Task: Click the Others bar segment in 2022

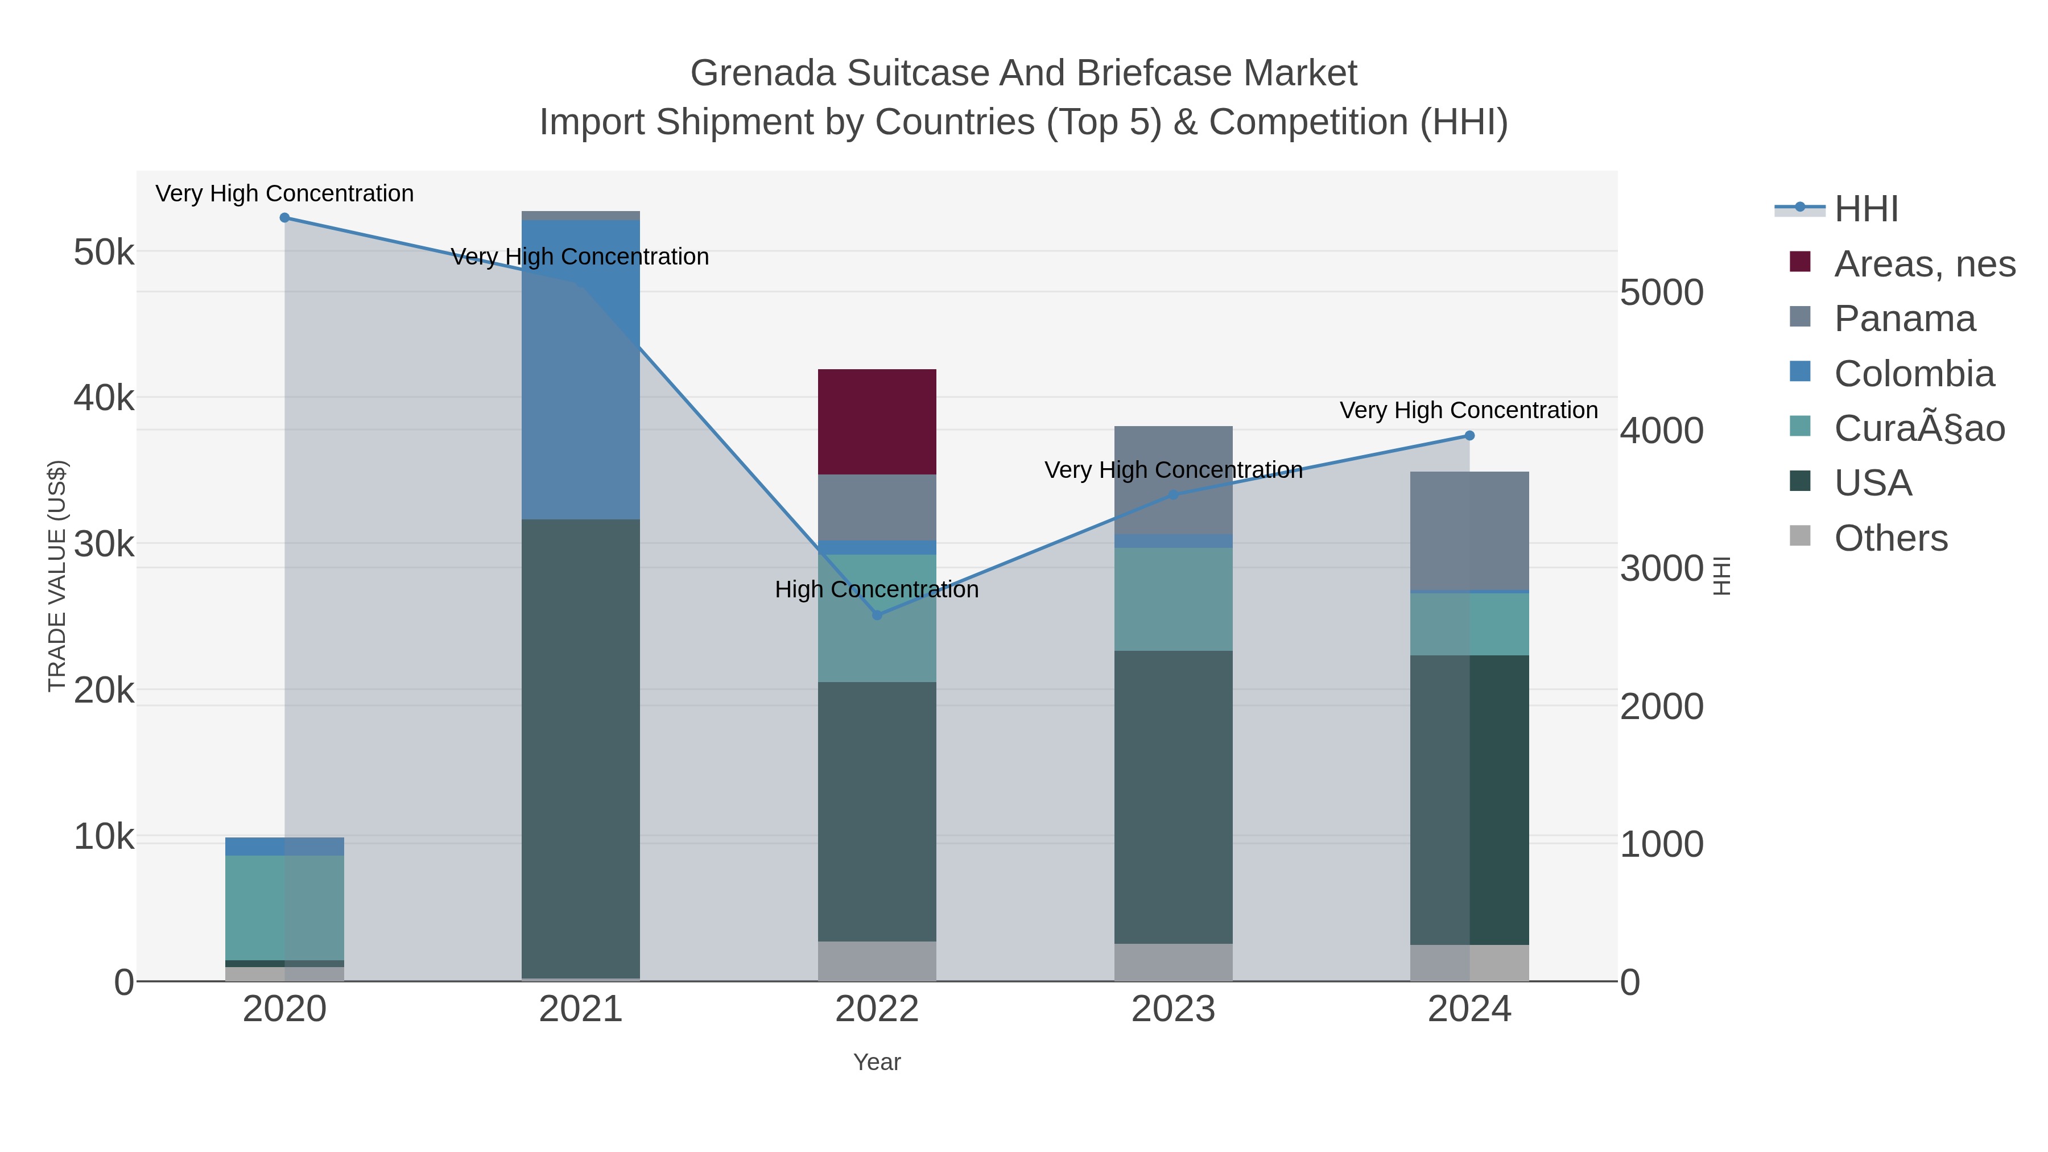Action: [877, 961]
